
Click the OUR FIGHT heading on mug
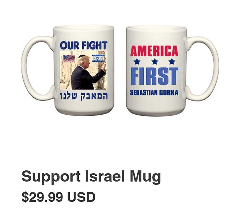[x=84, y=45]
